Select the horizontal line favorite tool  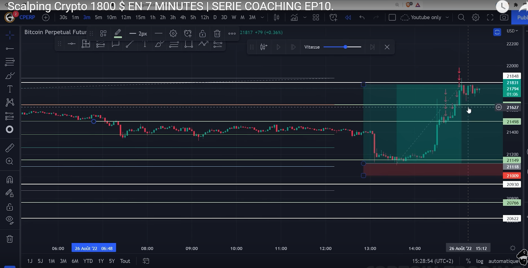click(71, 44)
